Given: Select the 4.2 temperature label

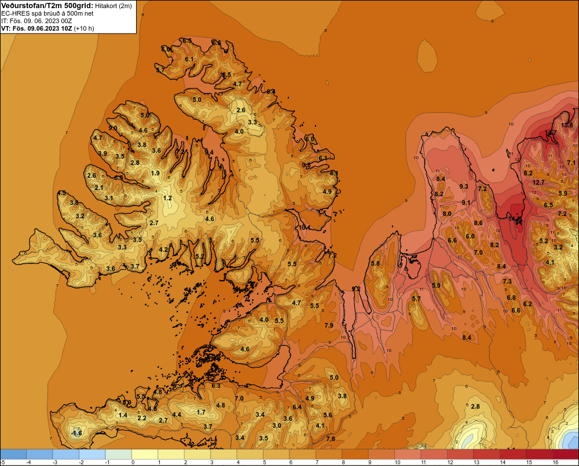Looking at the screenshot, I should click(x=163, y=249).
